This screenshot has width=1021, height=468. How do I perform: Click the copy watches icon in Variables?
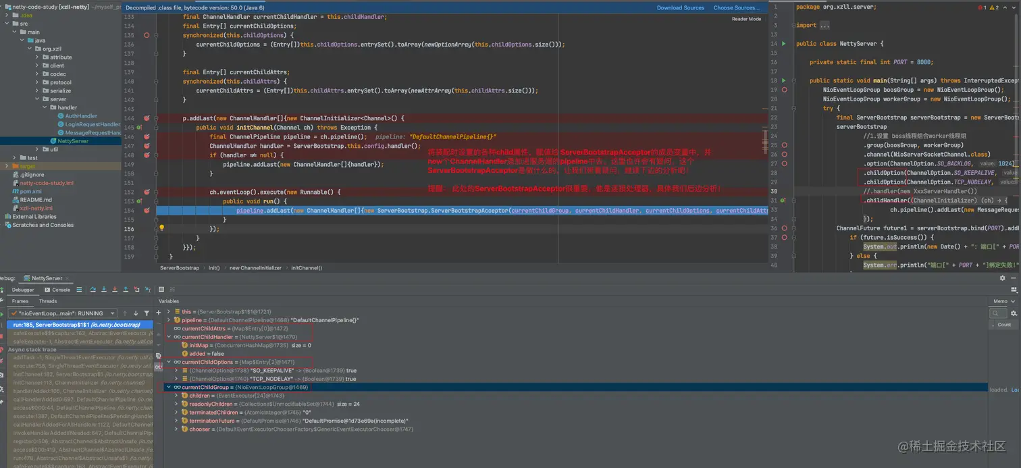point(159,356)
